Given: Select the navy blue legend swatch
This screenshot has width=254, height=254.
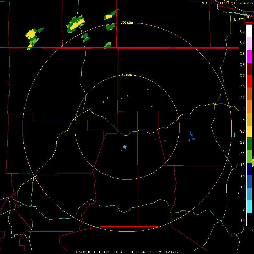Looking at the screenshot, I should pos(249,169).
